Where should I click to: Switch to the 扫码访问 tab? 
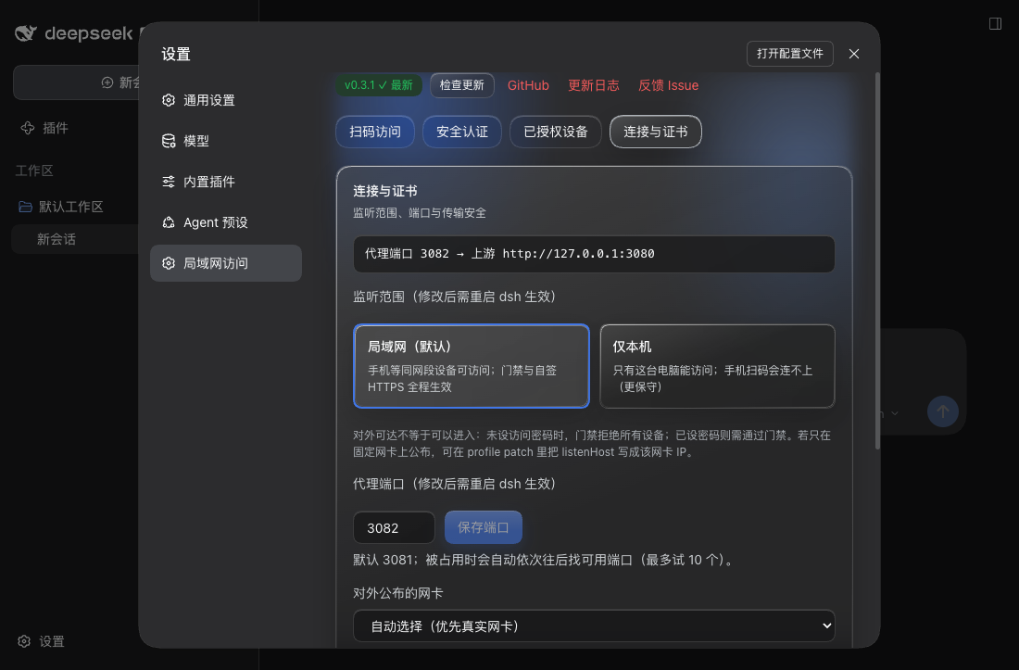click(375, 132)
